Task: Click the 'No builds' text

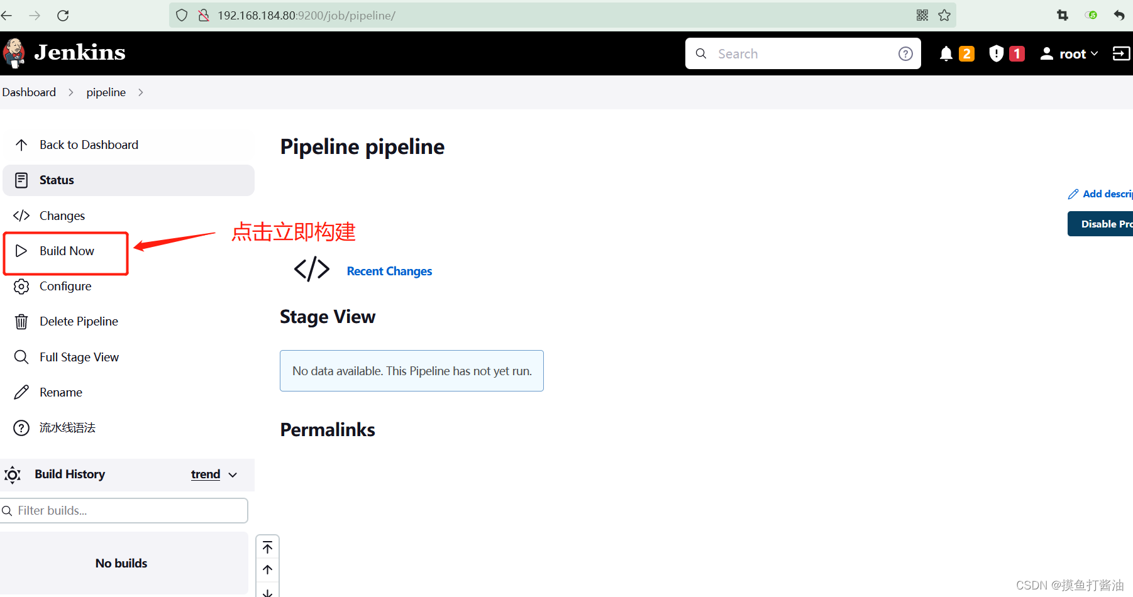Action: click(x=121, y=564)
